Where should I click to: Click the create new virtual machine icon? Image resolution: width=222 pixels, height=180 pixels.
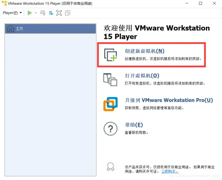coord(111,55)
